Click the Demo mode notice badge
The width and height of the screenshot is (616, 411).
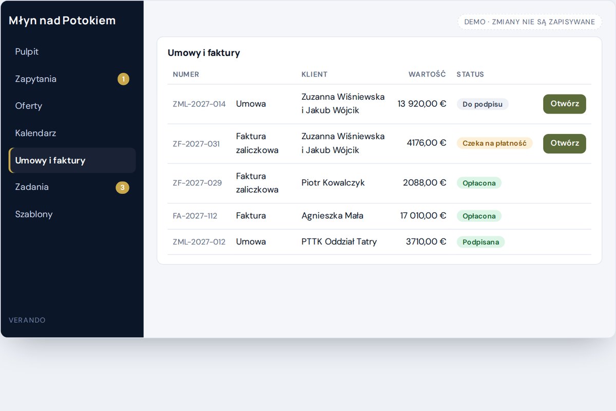pos(529,22)
